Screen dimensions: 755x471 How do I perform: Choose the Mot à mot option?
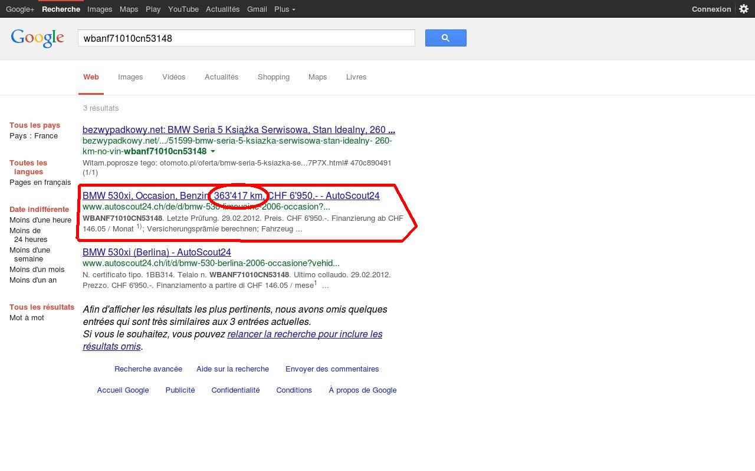[27, 318]
